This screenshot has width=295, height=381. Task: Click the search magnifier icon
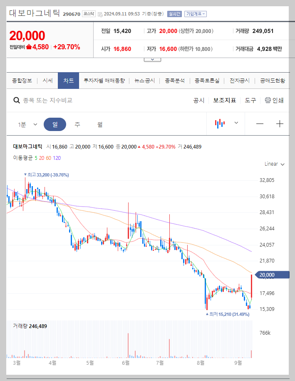coord(17,100)
